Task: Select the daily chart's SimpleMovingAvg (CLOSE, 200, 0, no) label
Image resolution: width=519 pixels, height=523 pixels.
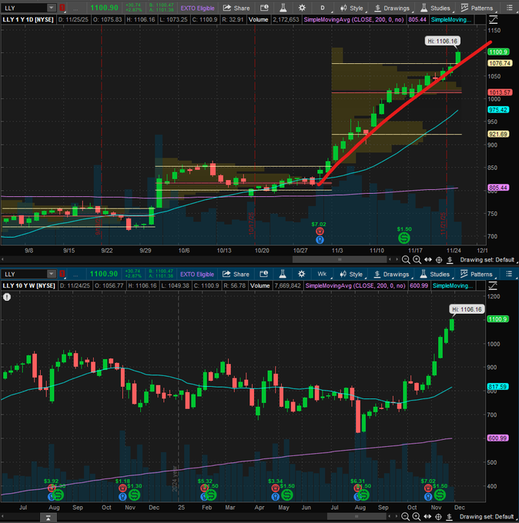Action: pos(353,20)
